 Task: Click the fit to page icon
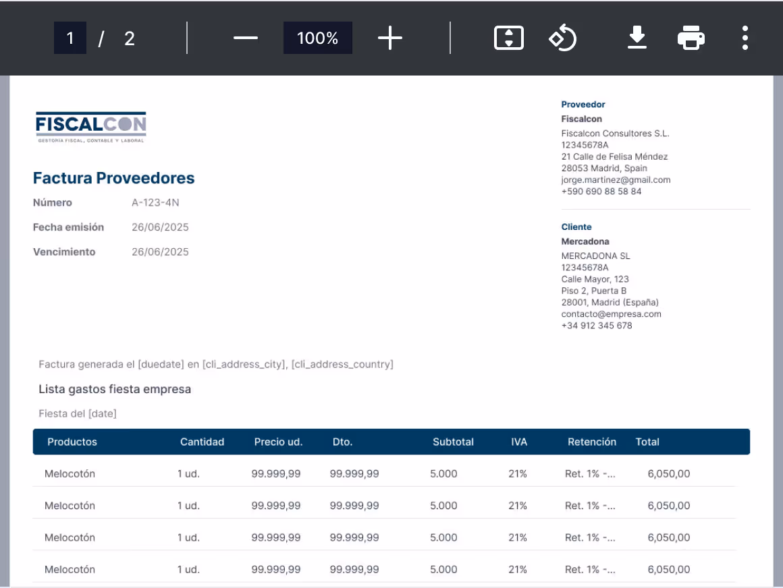pos(508,38)
